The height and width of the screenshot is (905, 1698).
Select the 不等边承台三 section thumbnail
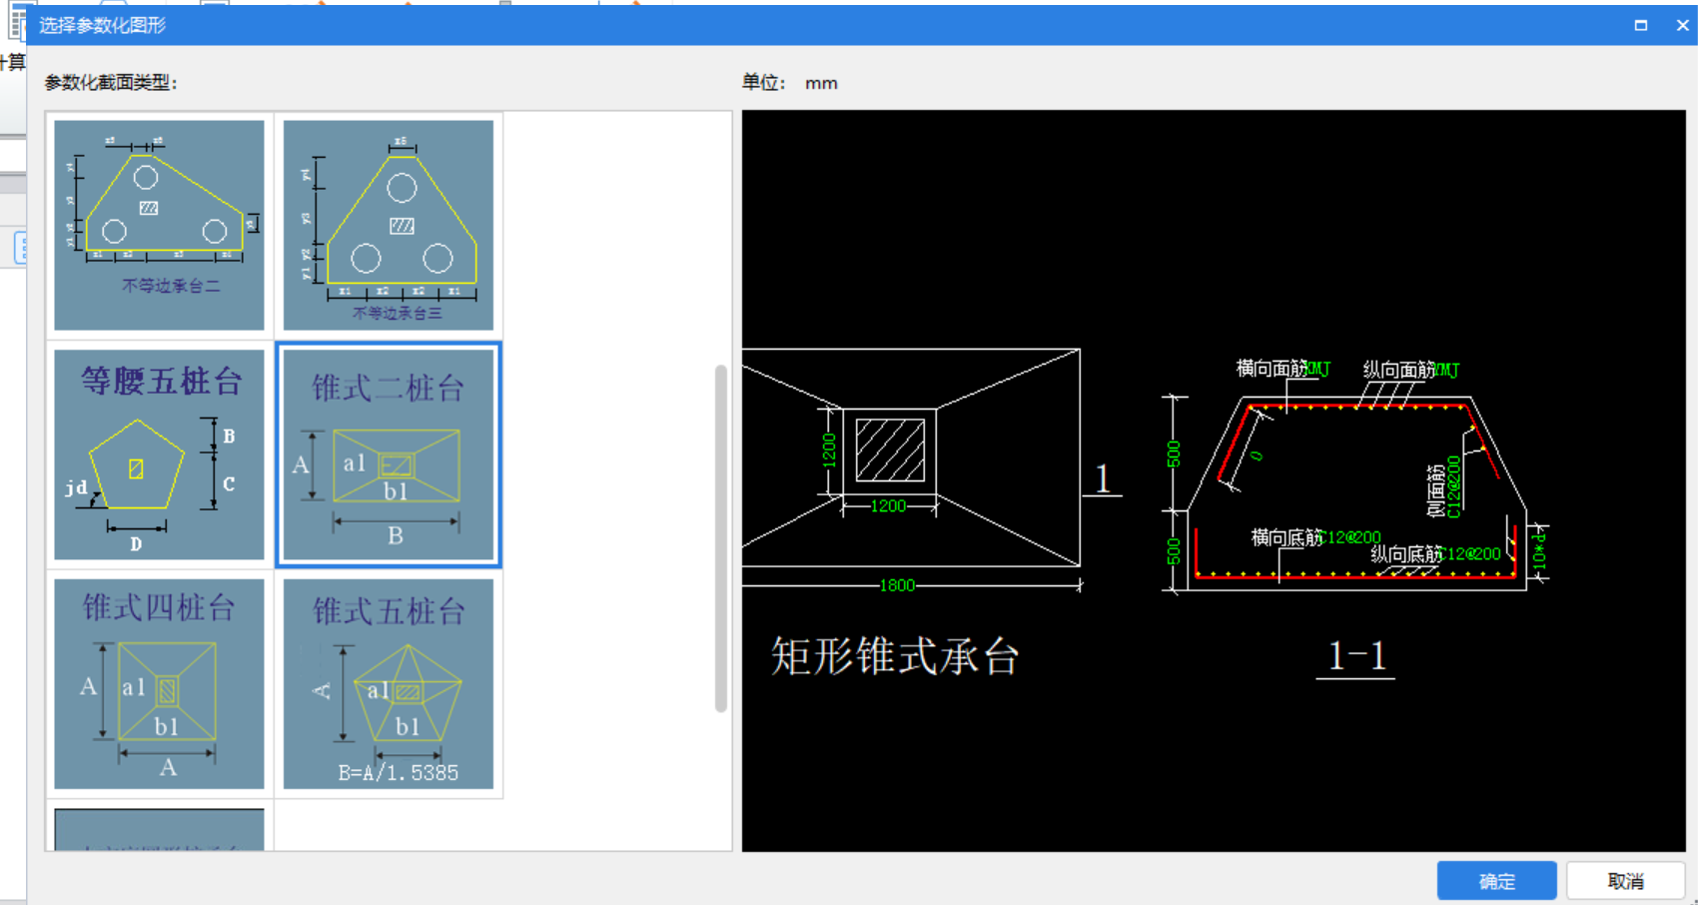389,225
